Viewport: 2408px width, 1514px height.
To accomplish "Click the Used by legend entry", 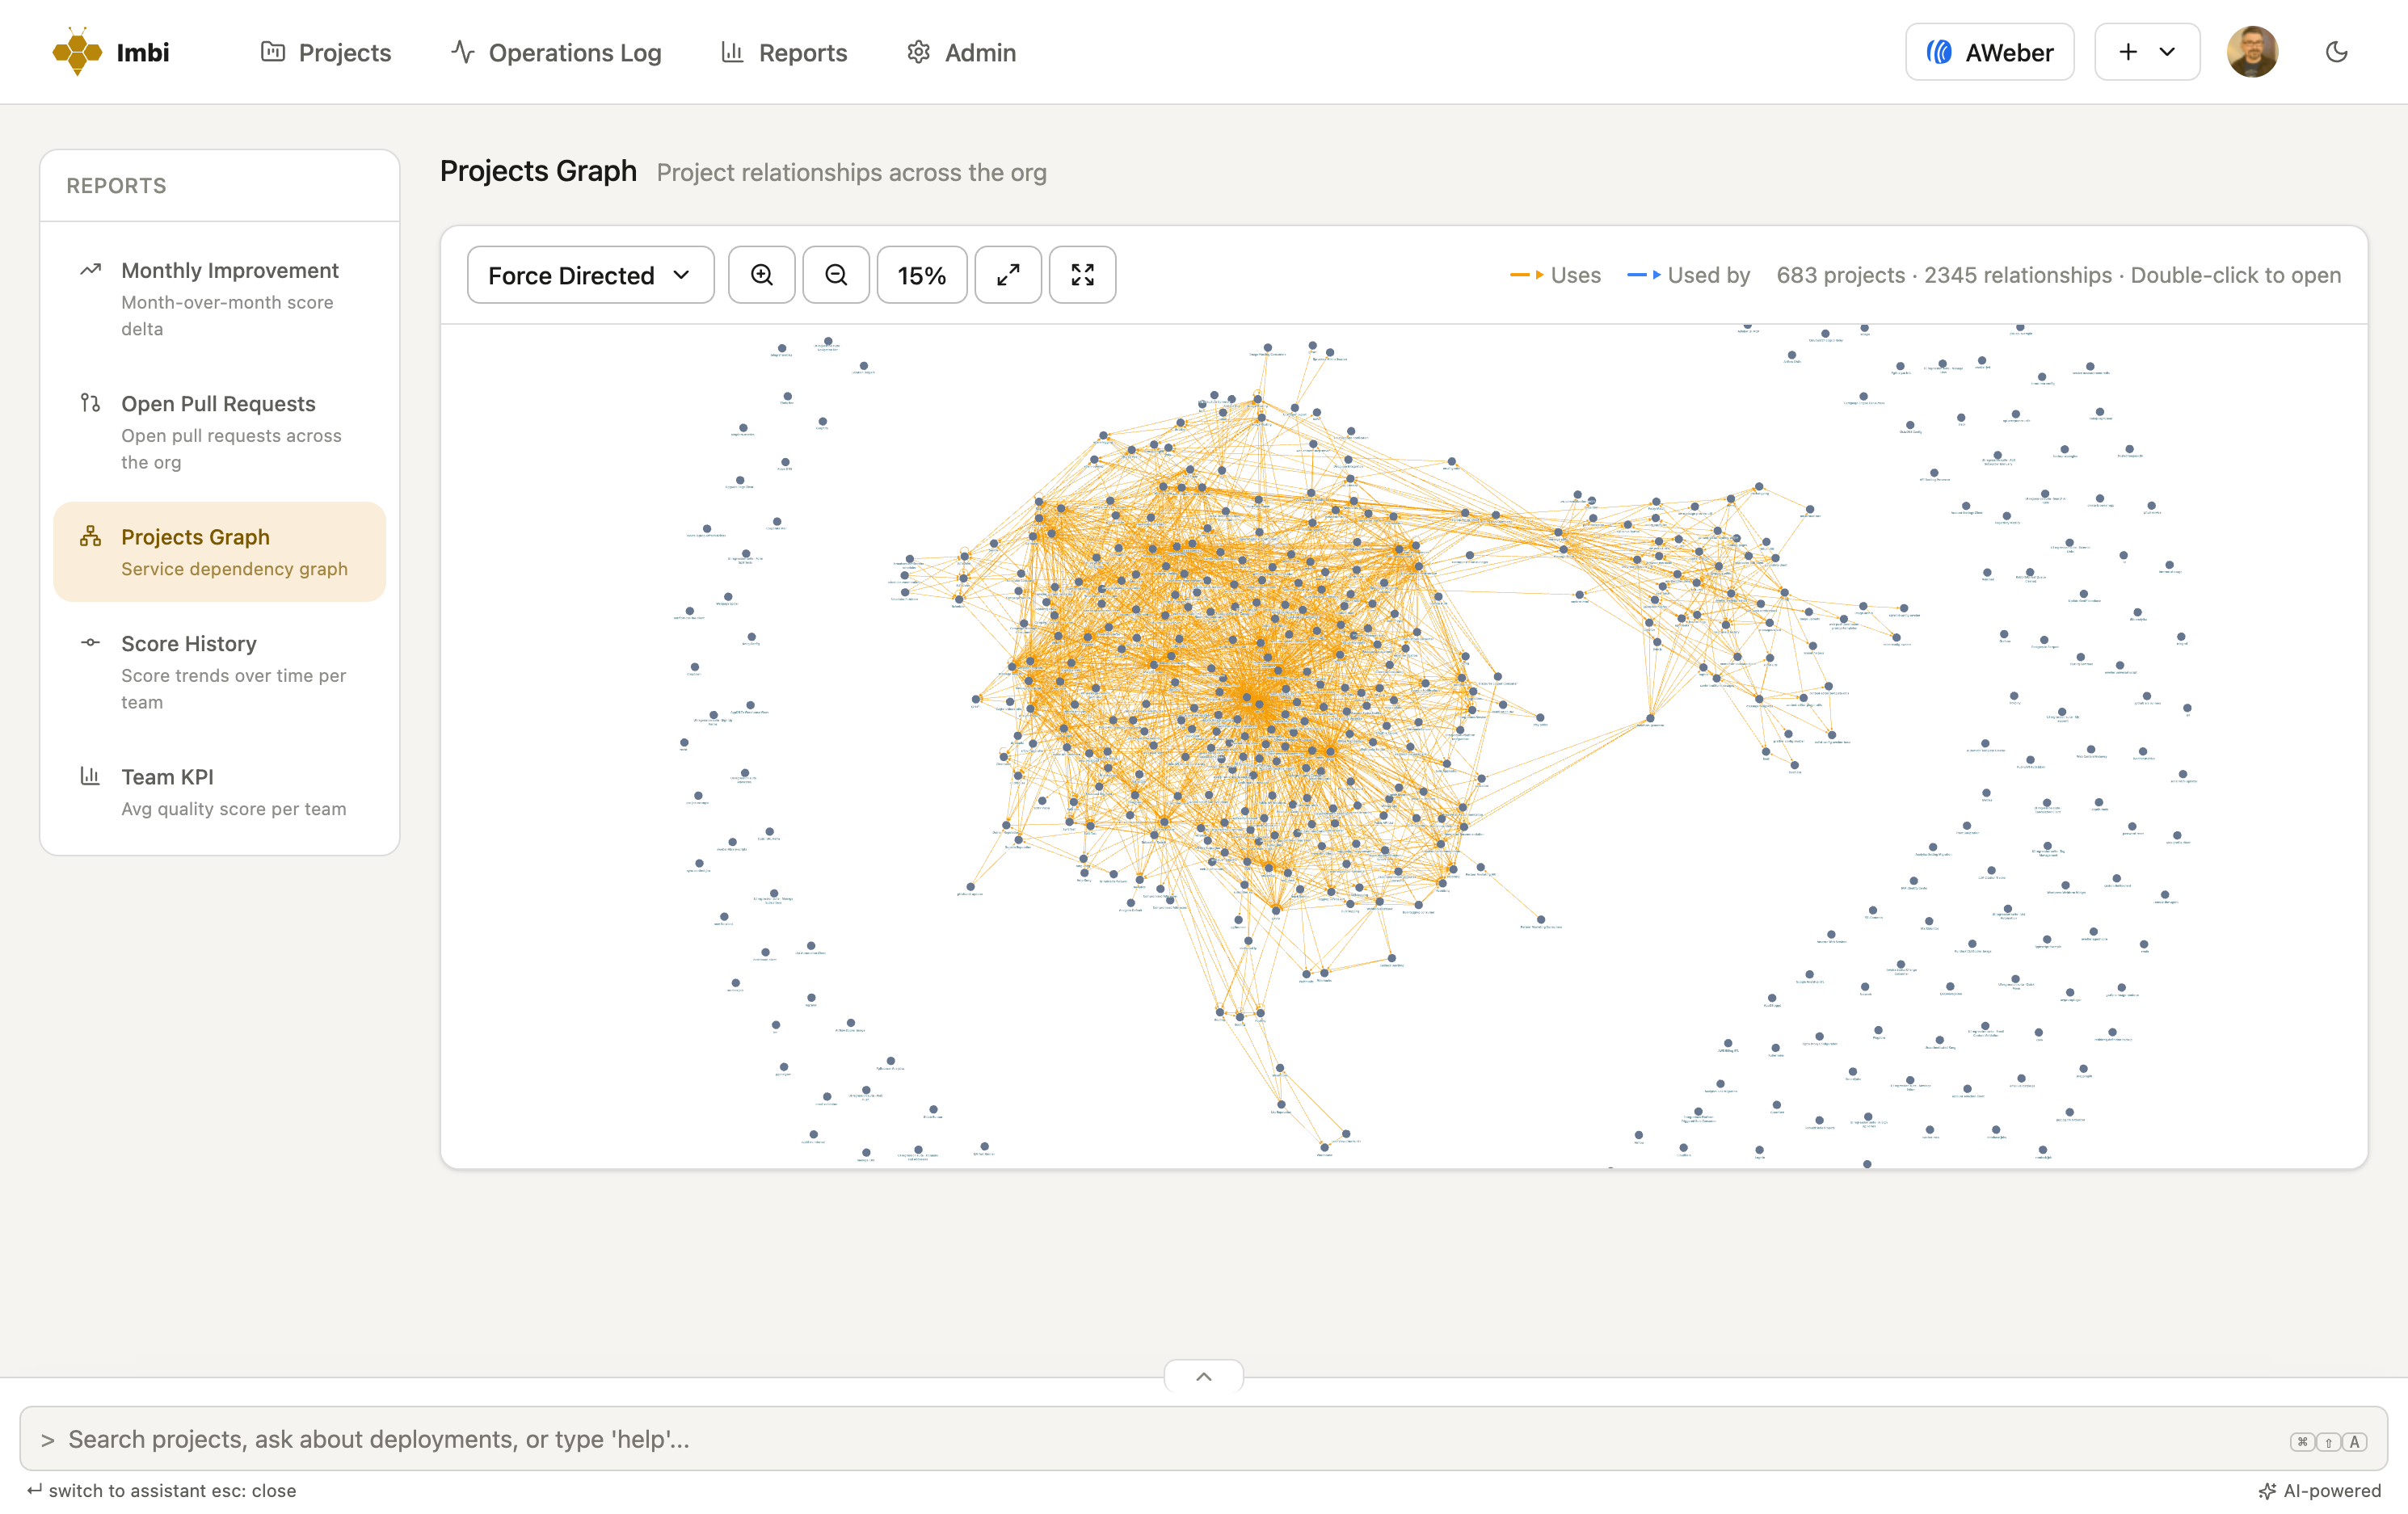I will [1688, 275].
